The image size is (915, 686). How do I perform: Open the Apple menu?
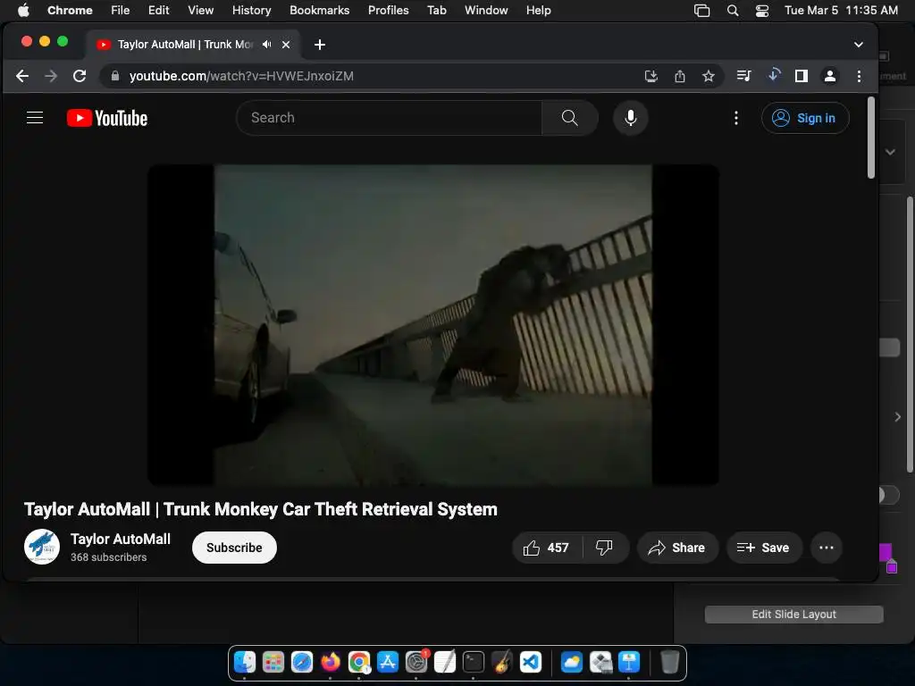tap(23, 11)
